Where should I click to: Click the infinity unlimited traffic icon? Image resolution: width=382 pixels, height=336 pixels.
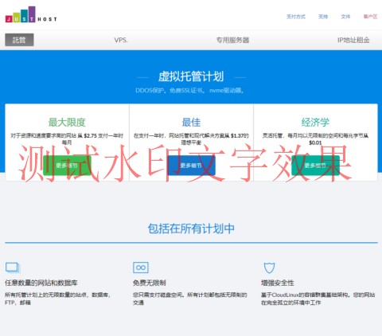141,268
